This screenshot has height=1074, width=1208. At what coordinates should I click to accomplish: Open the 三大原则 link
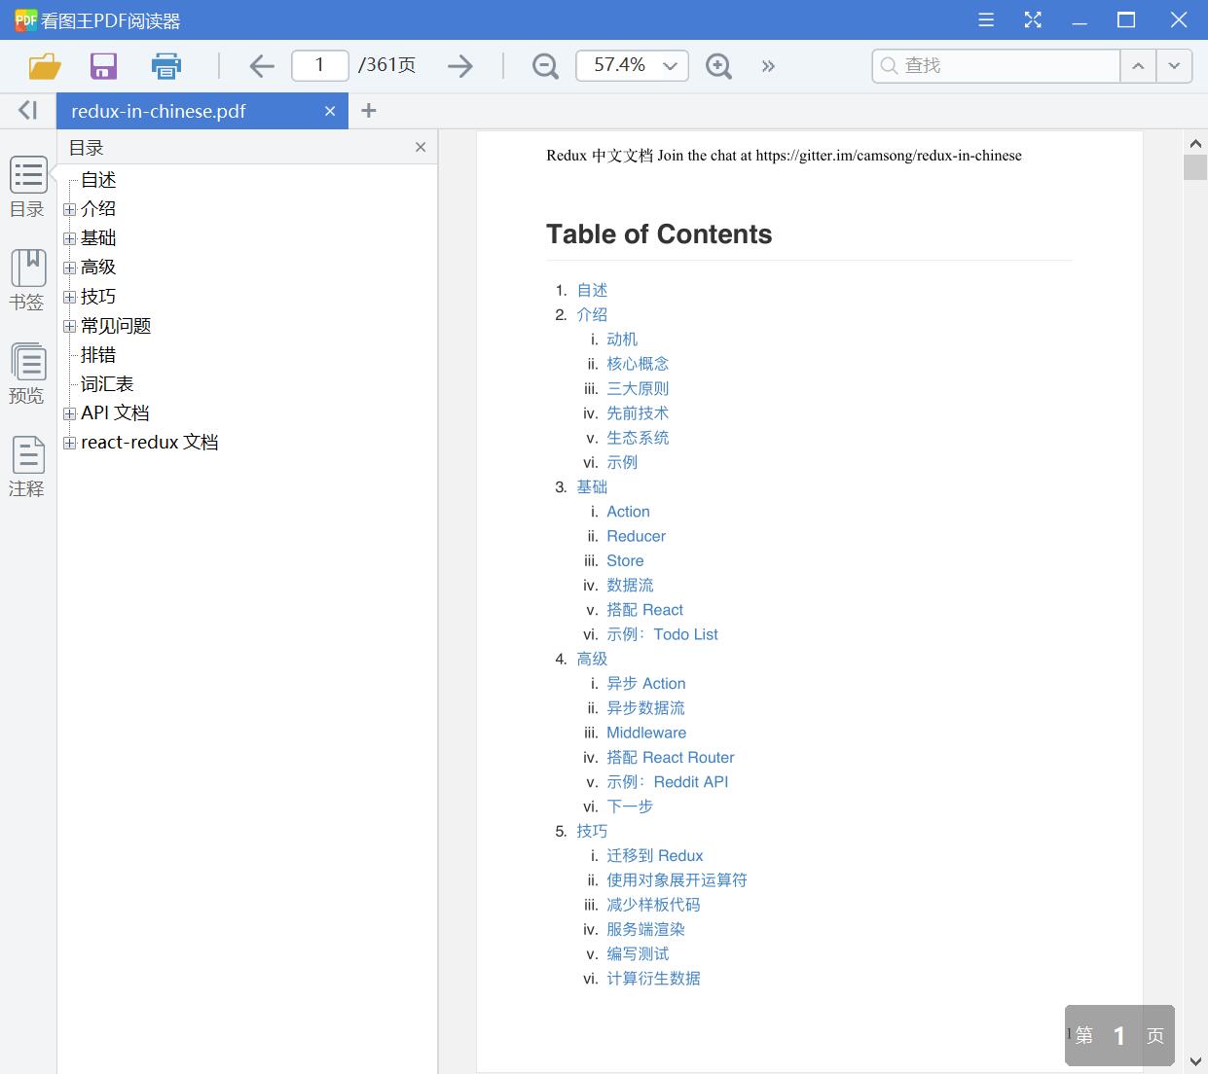point(638,388)
